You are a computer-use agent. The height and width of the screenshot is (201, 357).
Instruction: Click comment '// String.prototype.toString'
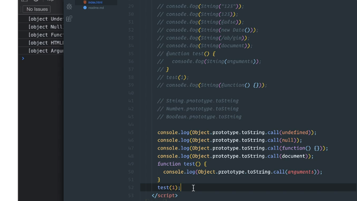pos(198,101)
